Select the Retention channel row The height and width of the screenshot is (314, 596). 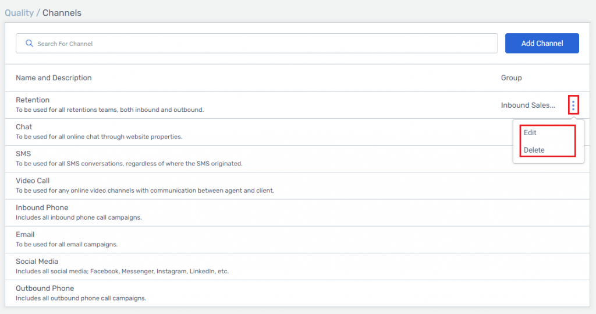point(297,105)
